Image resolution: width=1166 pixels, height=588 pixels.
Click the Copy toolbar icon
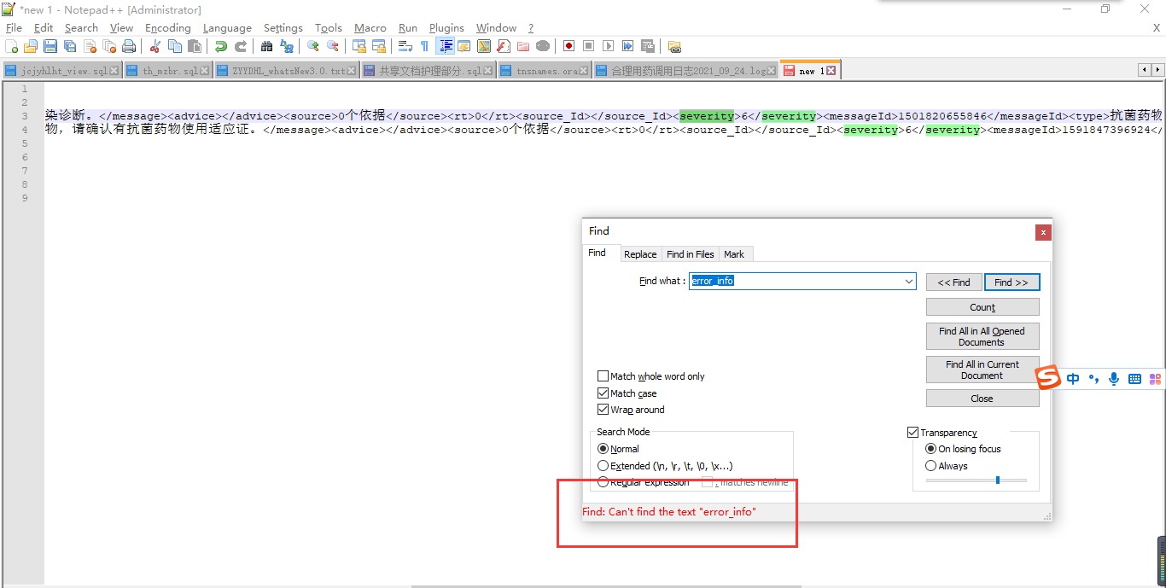click(175, 46)
